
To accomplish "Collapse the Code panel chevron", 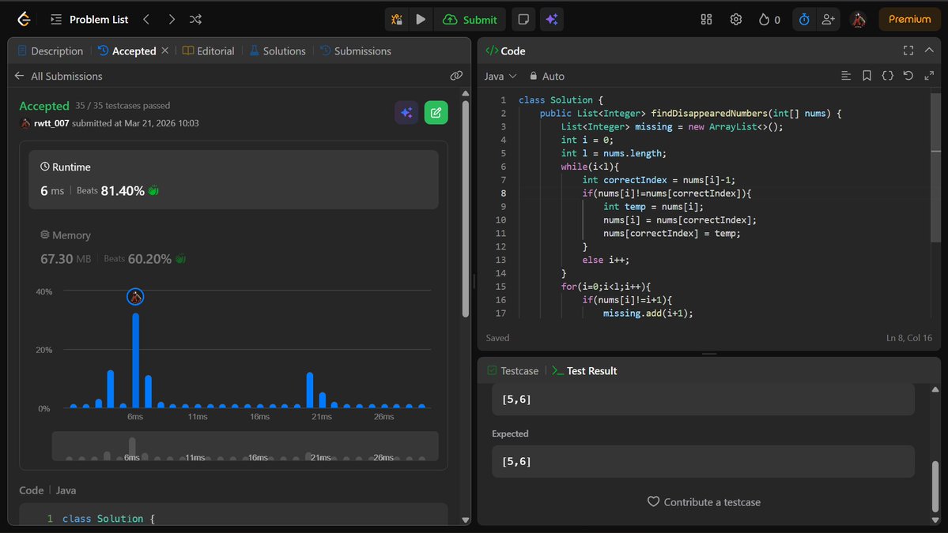I will click(x=929, y=51).
